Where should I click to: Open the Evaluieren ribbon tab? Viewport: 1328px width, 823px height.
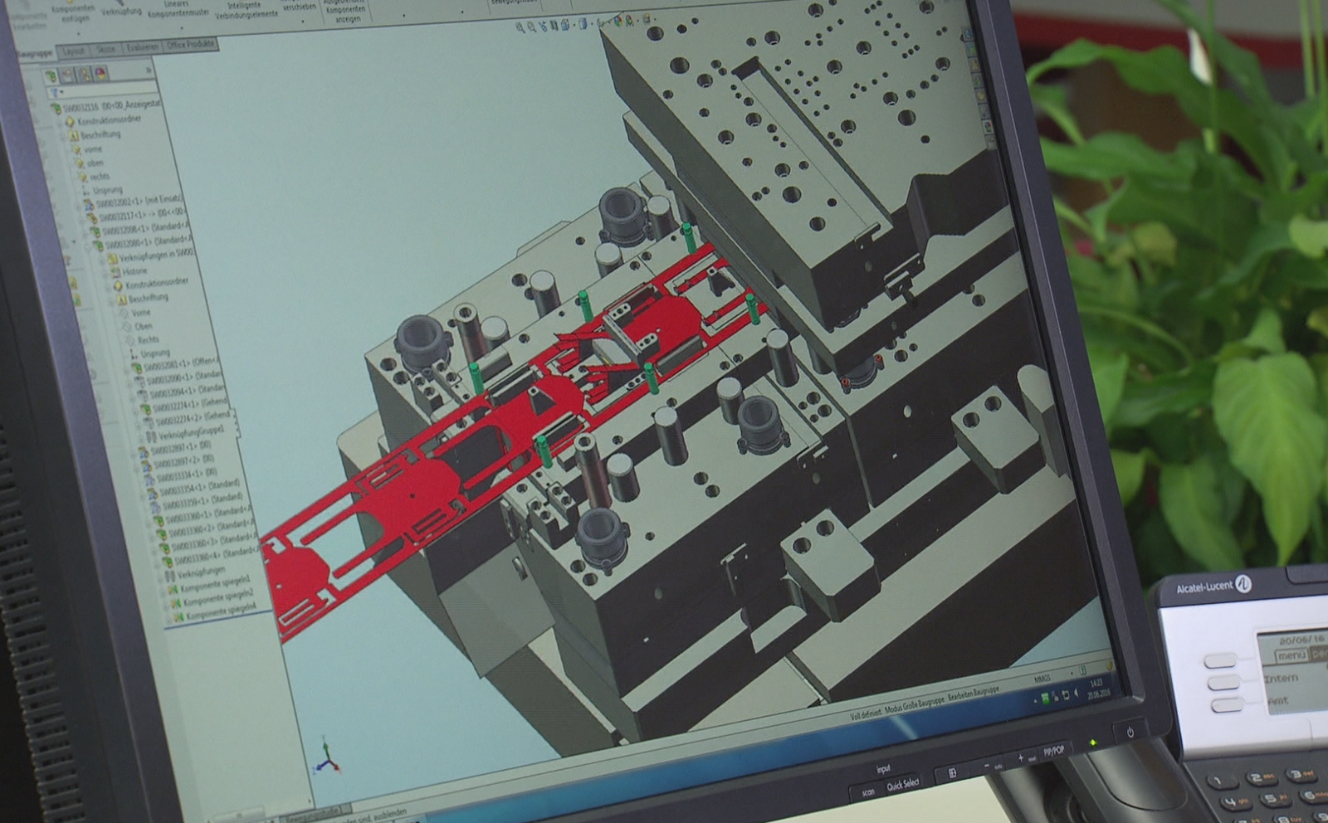142,47
